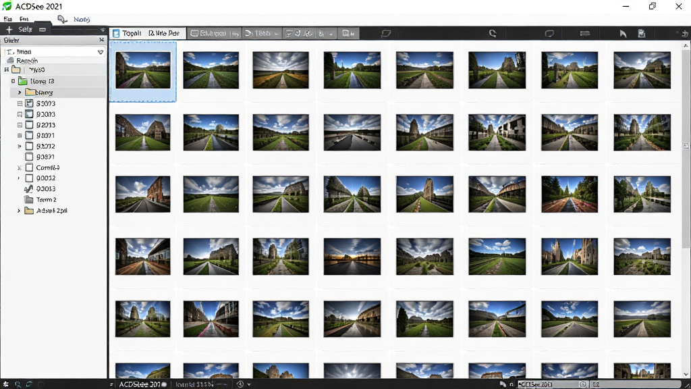The image size is (691, 389).
Task: Tick the checkbox next to Com8-9
Action: [x=29, y=167]
